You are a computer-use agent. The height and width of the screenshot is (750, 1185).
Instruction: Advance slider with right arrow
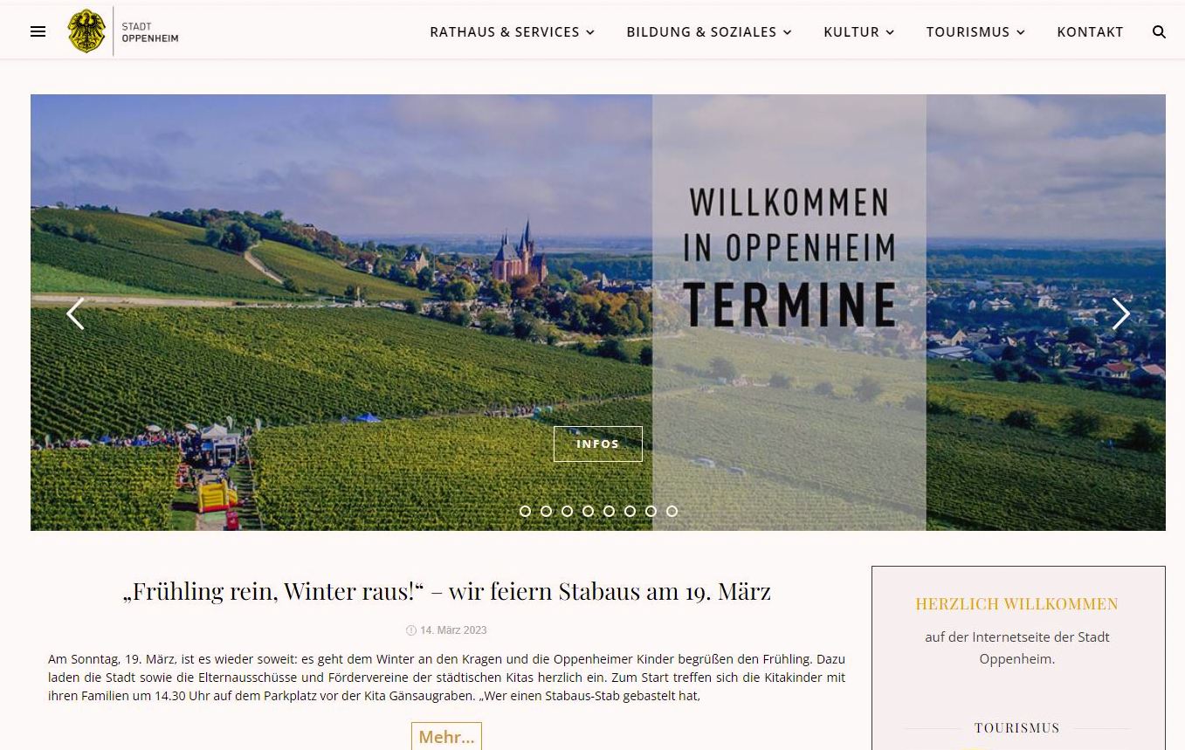click(1120, 313)
